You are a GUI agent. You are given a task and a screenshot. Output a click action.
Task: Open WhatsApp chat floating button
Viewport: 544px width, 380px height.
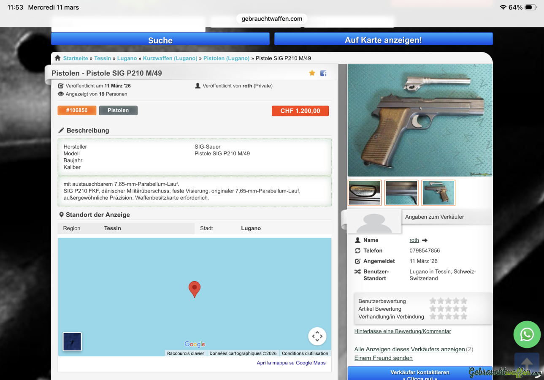[x=527, y=334]
